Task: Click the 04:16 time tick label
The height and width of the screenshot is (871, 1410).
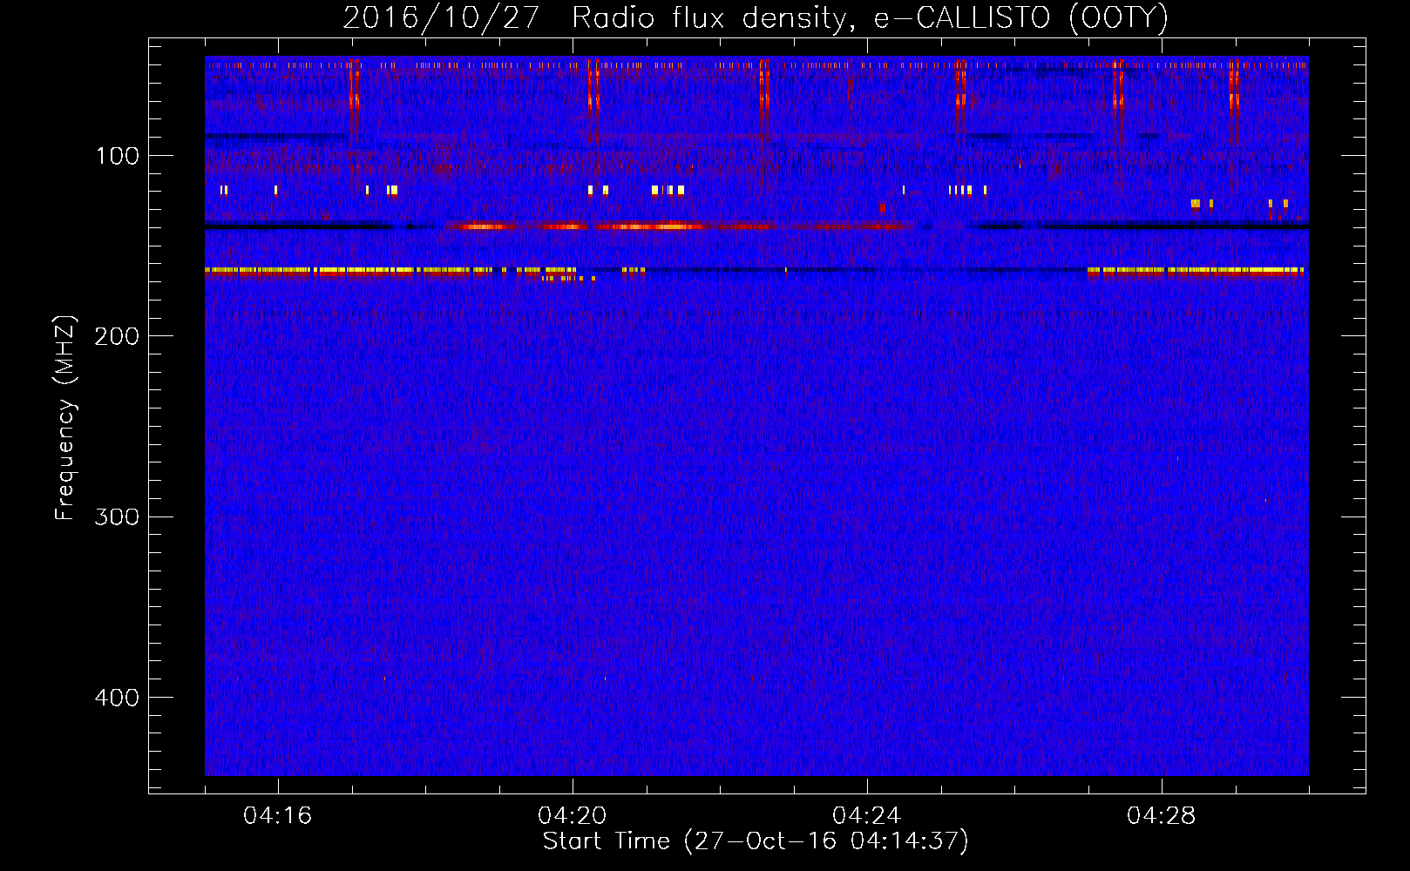Action: click(x=278, y=816)
